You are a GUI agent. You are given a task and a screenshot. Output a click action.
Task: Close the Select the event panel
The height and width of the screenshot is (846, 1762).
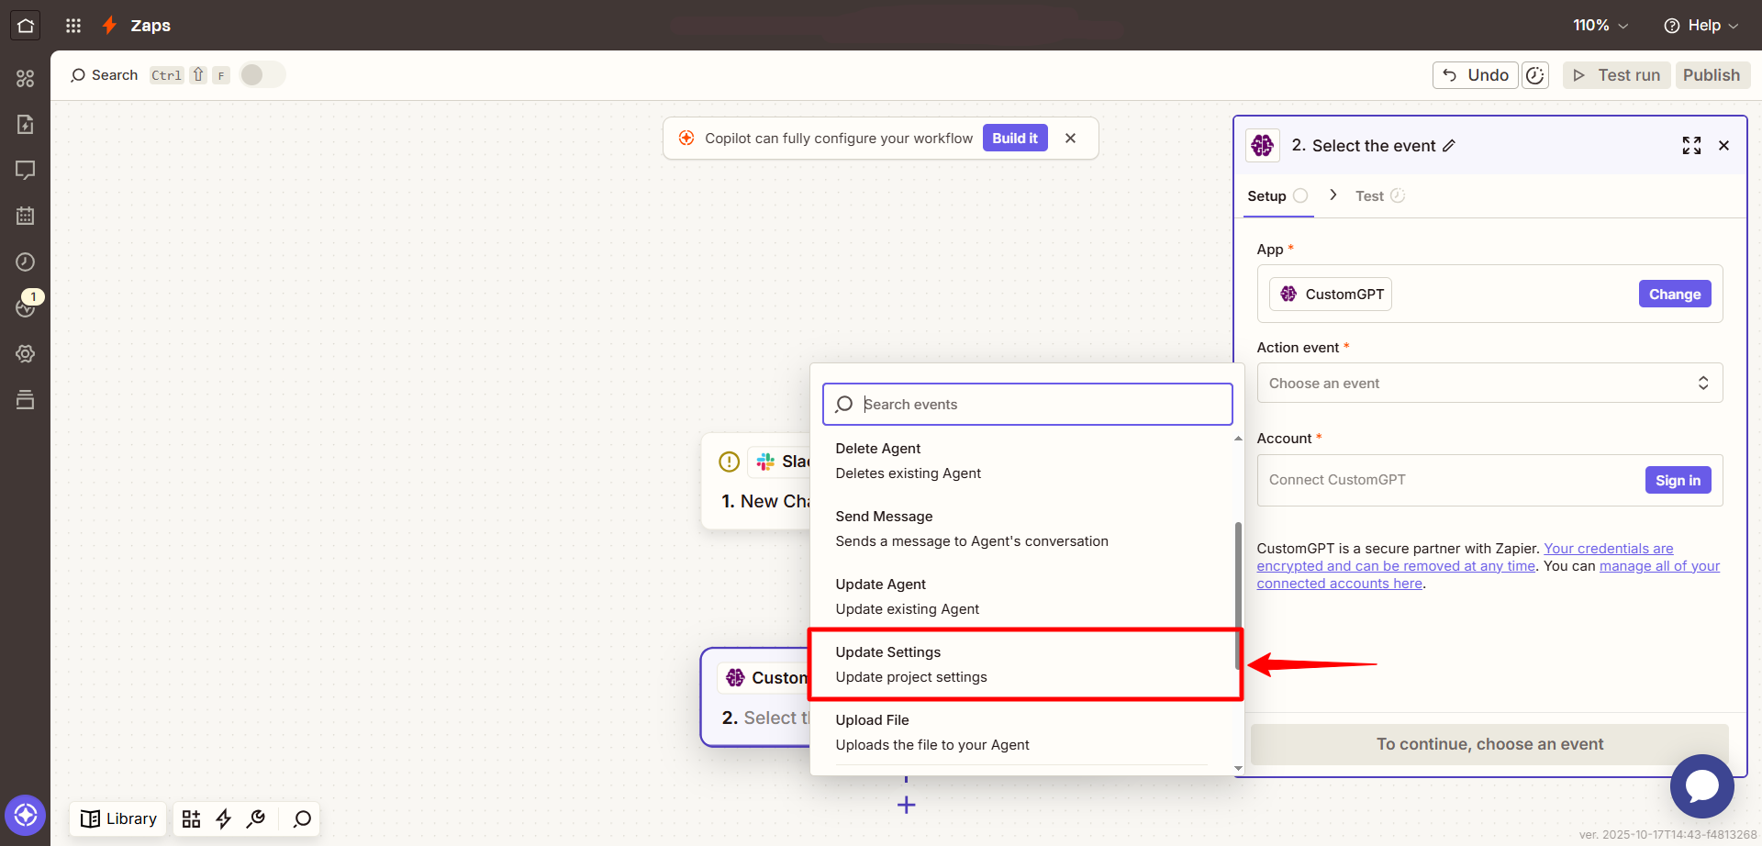(1723, 146)
